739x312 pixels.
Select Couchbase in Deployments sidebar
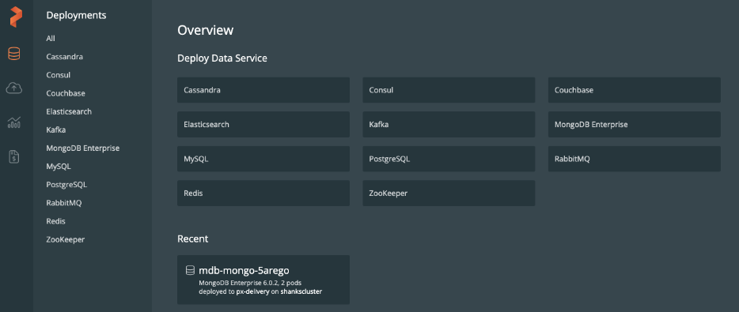66,94
